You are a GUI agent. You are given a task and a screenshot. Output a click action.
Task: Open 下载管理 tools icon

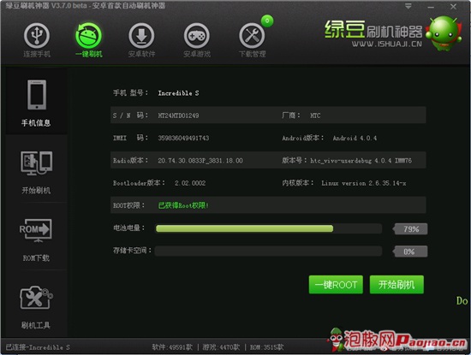tap(252, 36)
